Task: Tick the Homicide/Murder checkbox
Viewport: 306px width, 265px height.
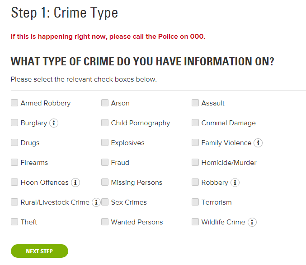Action: click(x=195, y=163)
